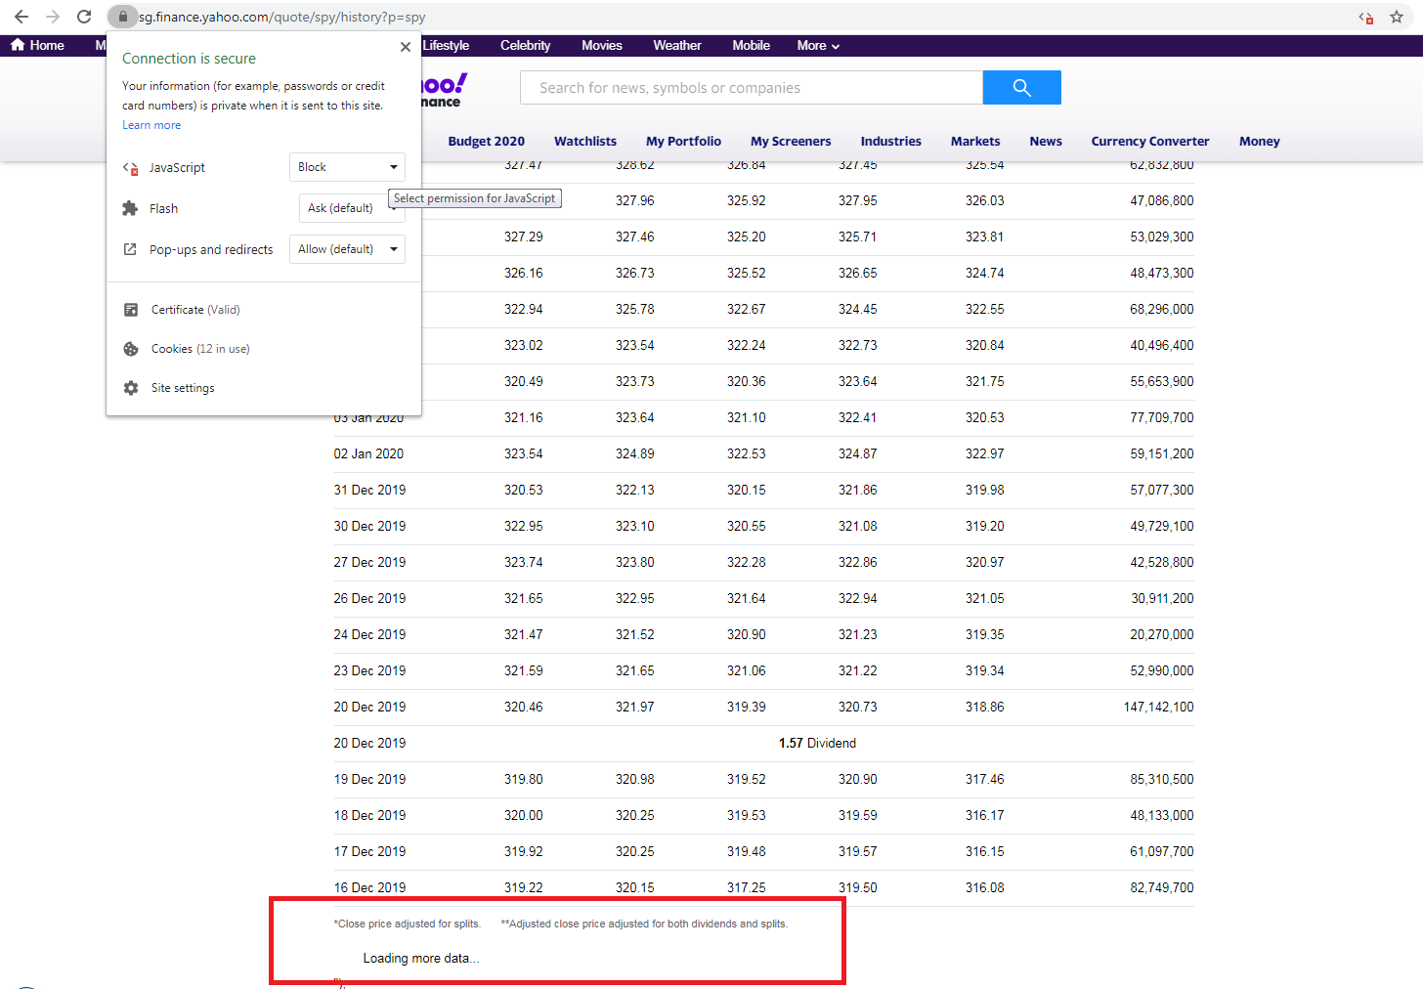The height and width of the screenshot is (989, 1423).
Task: Open Site settings
Action: [x=183, y=388]
